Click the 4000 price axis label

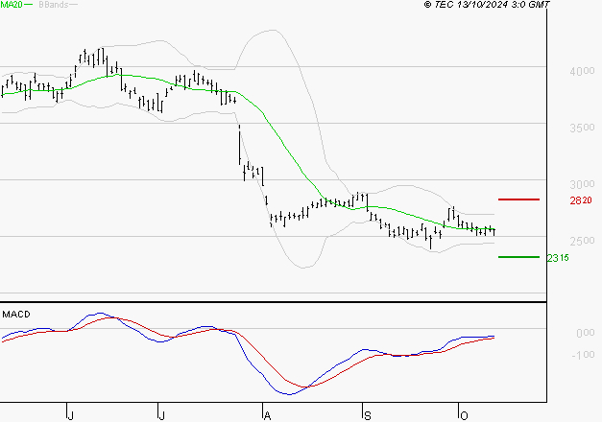[582, 71]
